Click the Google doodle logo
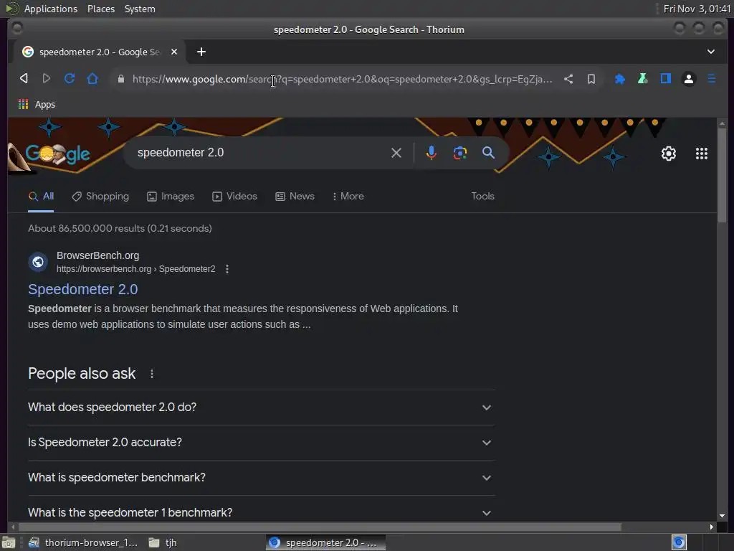 [x=57, y=154]
